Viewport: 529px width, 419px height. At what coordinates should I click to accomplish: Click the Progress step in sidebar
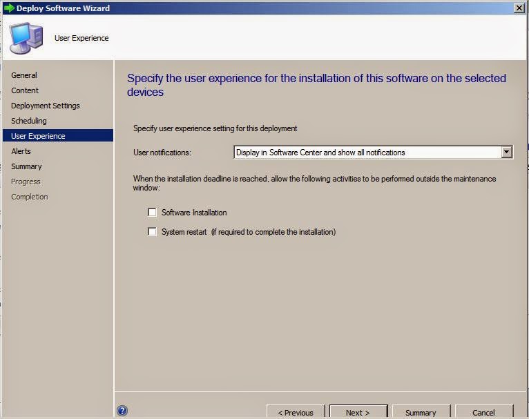pos(26,182)
